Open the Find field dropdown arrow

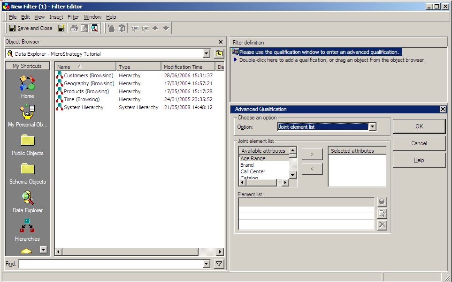point(207,264)
